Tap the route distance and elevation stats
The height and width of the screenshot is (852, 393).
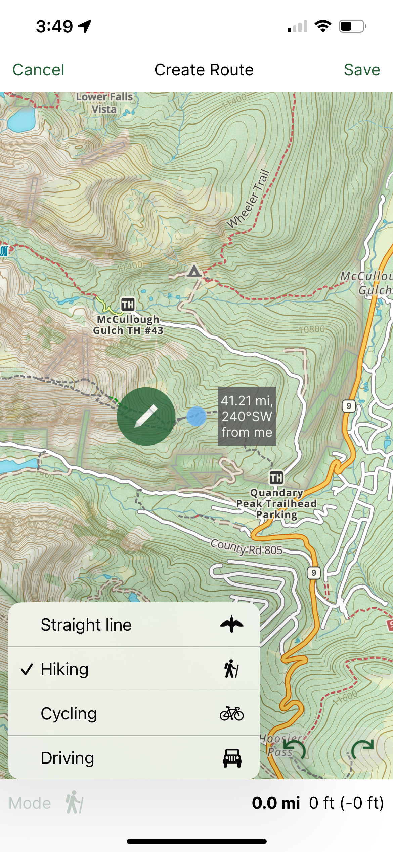[318, 803]
